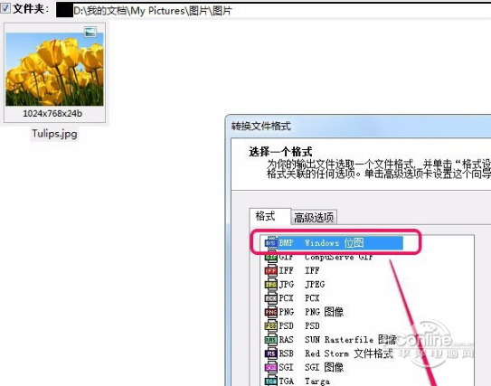The width and height of the screenshot is (491, 386).
Task: Click the Tulips.jpg file name label
Action: pyautogui.click(x=54, y=134)
